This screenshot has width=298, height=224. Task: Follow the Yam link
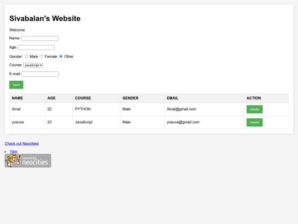[x=13, y=152]
